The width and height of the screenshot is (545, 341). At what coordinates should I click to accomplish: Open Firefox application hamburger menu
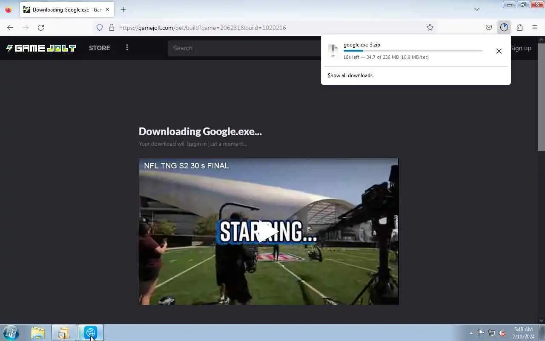tap(535, 27)
